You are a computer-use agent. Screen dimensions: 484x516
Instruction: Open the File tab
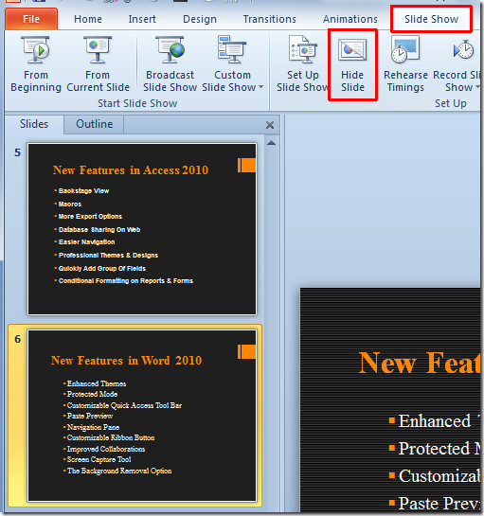point(31,19)
